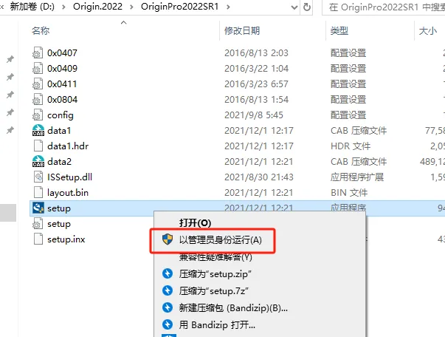Click the shield icon for run as administrator

coord(168,239)
